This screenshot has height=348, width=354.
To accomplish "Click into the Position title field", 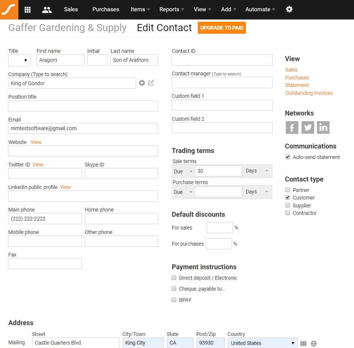I will (83, 106).
